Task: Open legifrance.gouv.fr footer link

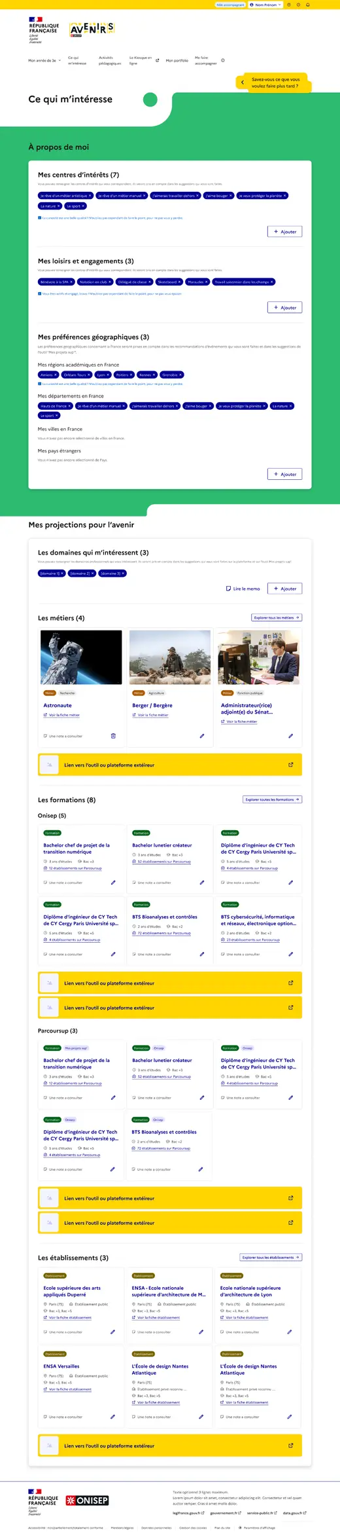Action: pos(188,1512)
